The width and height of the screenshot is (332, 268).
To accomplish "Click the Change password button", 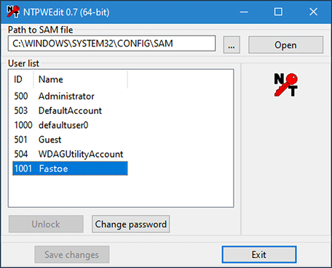I will pyautogui.click(x=130, y=224).
